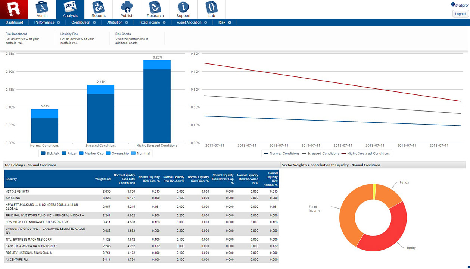
Task: Select the Risk menu item
Action: point(222,22)
